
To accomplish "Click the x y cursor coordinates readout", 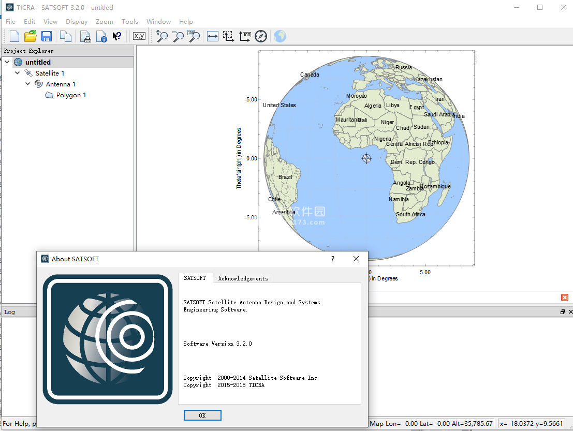I will coord(531,424).
